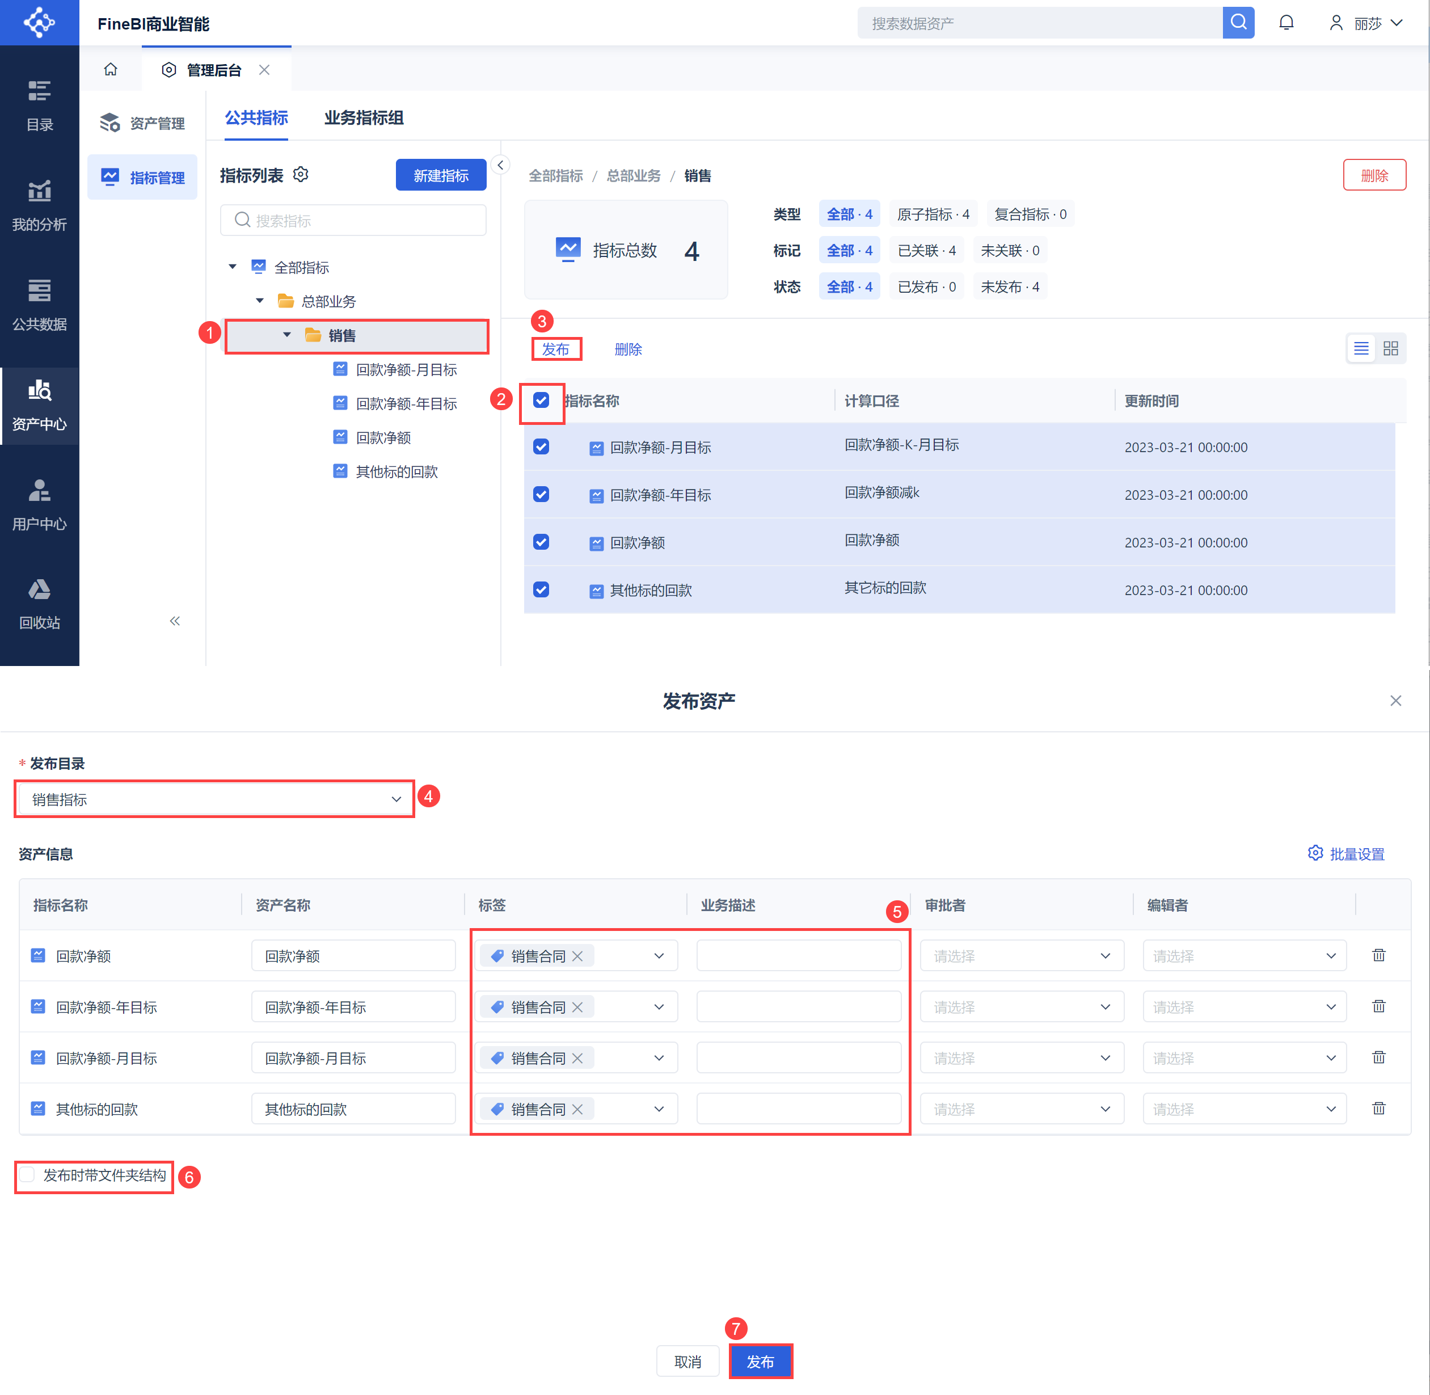Switch to the 业务指标组 tab
This screenshot has width=1430, height=1395.
coord(364,118)
